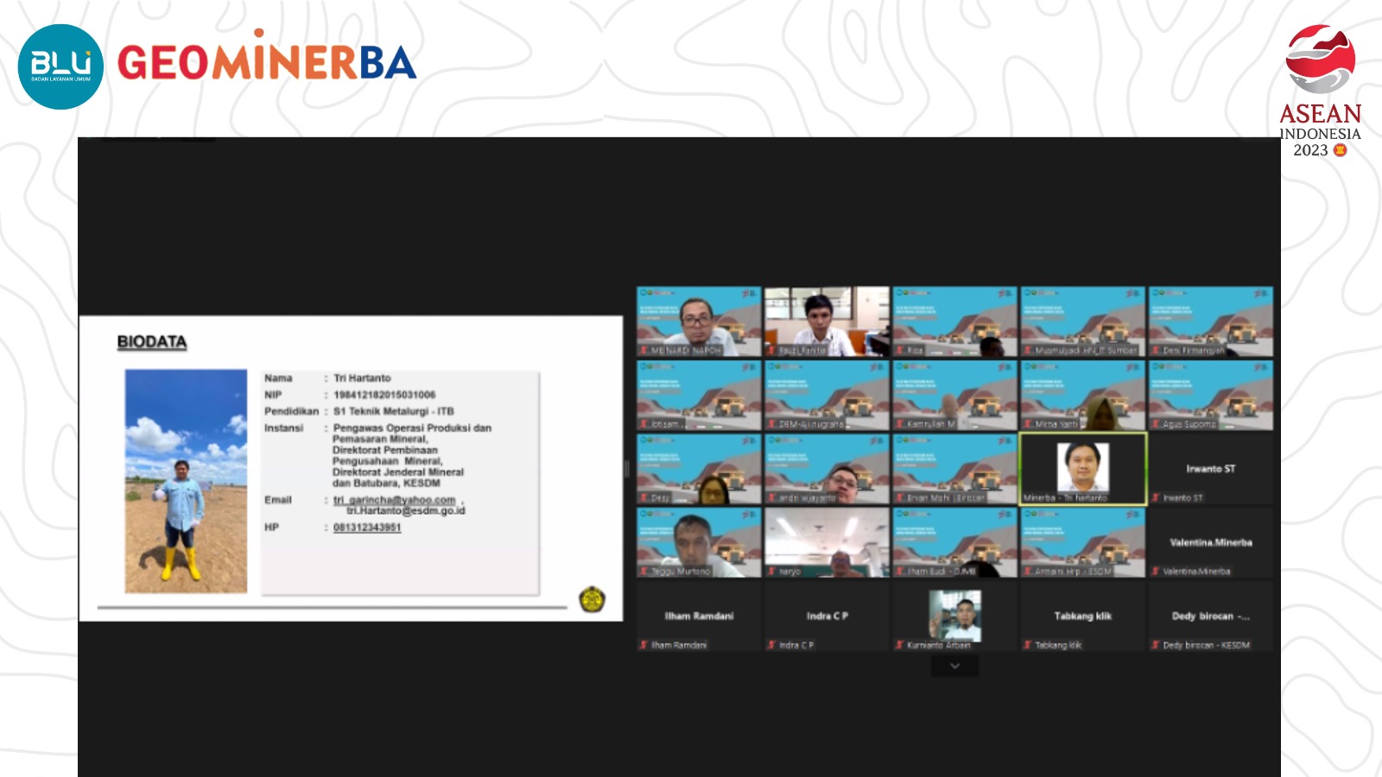Screen dimensions: 1382x777
Task: Click the presenter photo on the biodata slide
Action: coord(186,481)
